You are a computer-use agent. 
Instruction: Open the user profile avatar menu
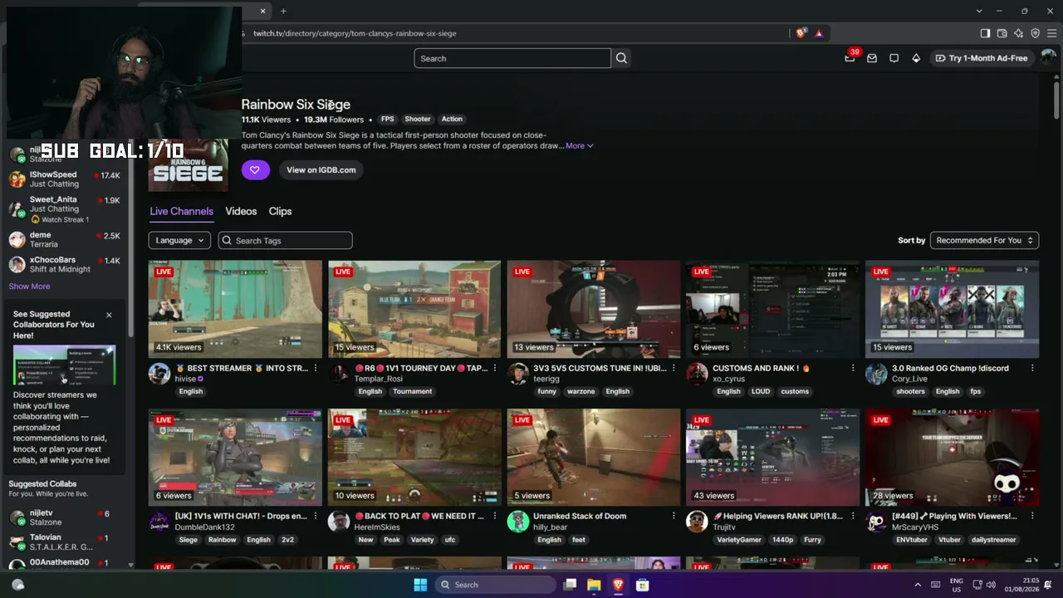[x=1048, y=58]
